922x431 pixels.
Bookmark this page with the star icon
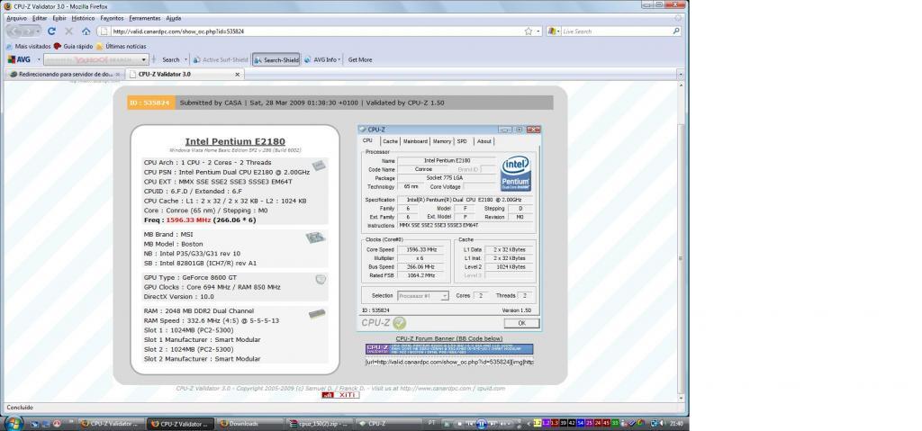pyautogui.click(x=528, y=31)
